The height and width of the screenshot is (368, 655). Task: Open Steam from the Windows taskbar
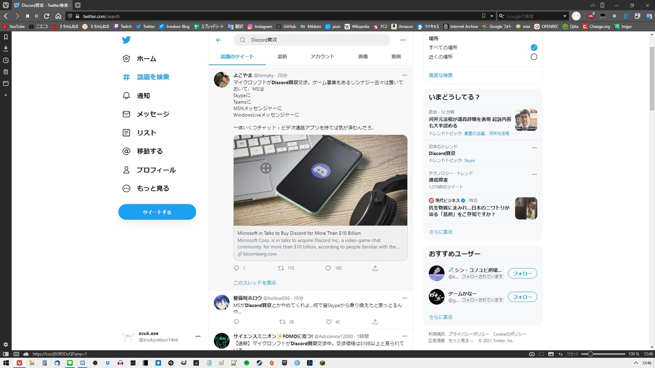[x=259, y=363]
